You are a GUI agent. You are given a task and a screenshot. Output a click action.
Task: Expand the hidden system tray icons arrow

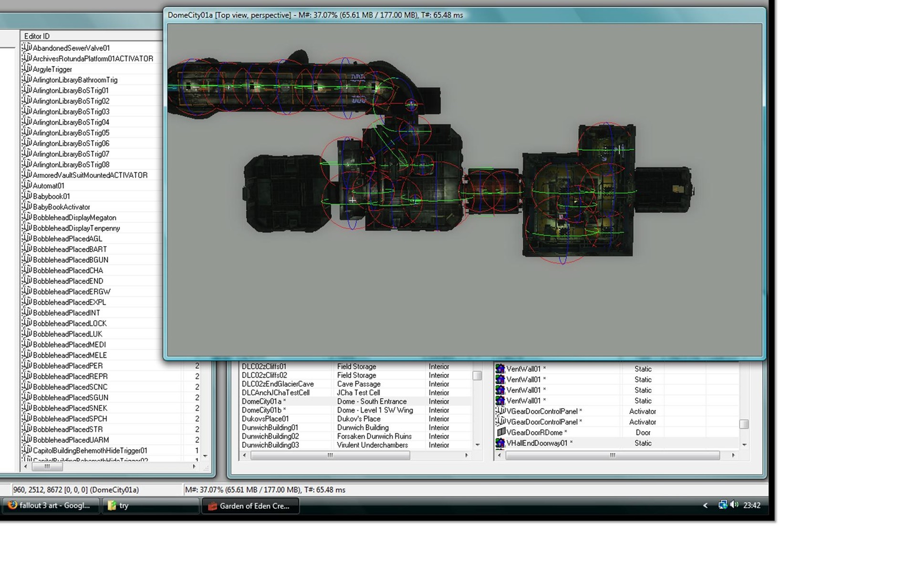[705, 506]
